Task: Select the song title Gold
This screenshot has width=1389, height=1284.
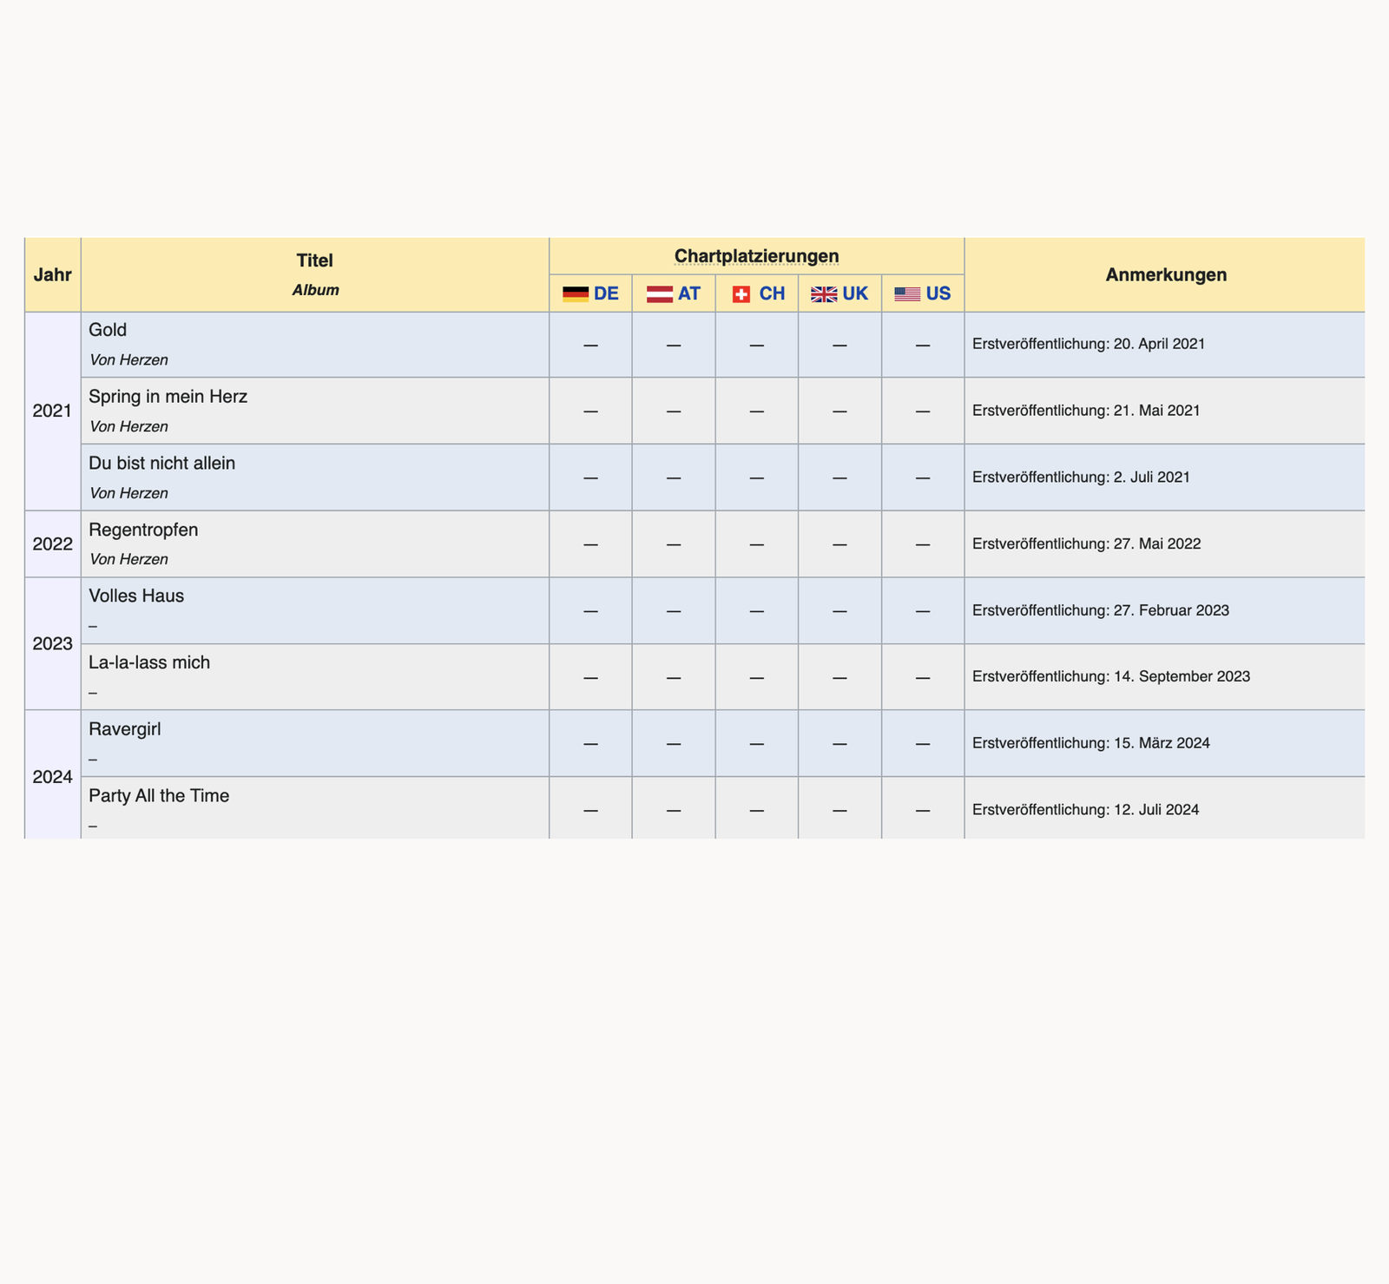Action: coord(108,330)
